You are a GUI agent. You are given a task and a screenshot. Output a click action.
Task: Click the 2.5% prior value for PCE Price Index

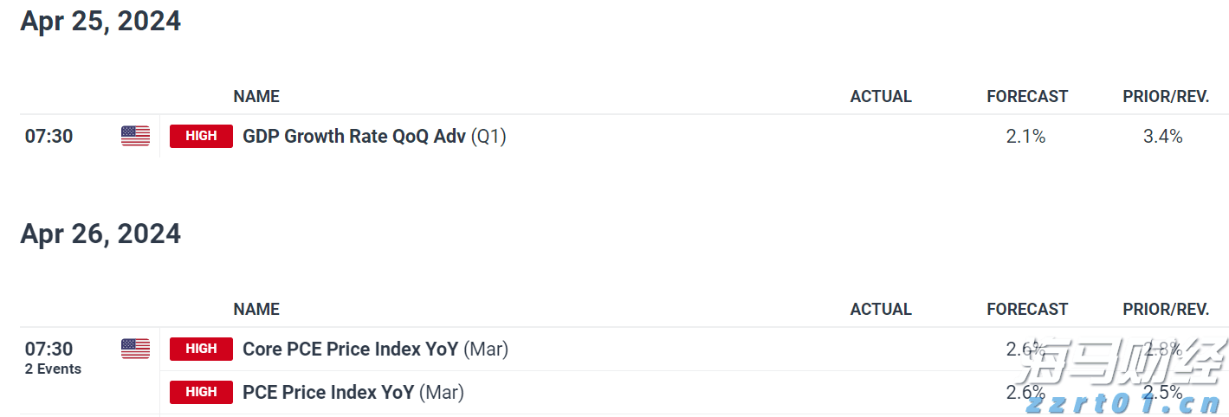tap(1163, 392)
